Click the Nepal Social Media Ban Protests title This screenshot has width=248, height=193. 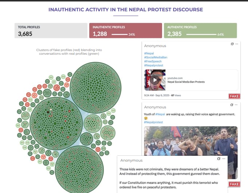point(184,82)
